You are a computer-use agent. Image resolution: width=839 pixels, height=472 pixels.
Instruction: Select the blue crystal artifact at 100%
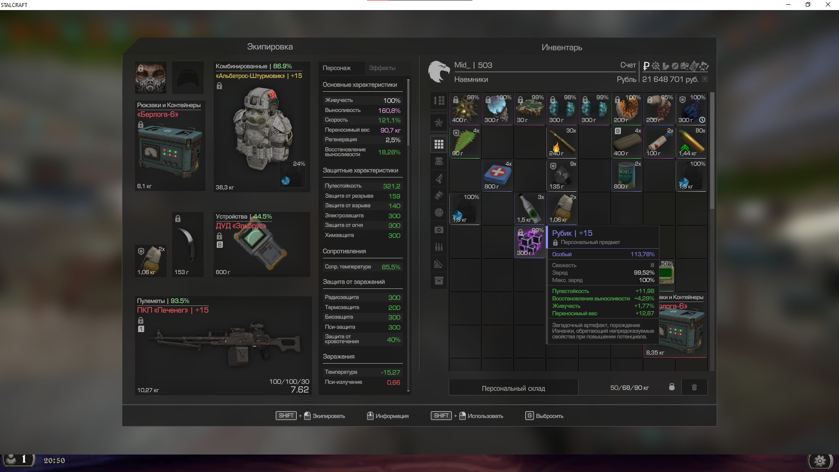point(497,109)
